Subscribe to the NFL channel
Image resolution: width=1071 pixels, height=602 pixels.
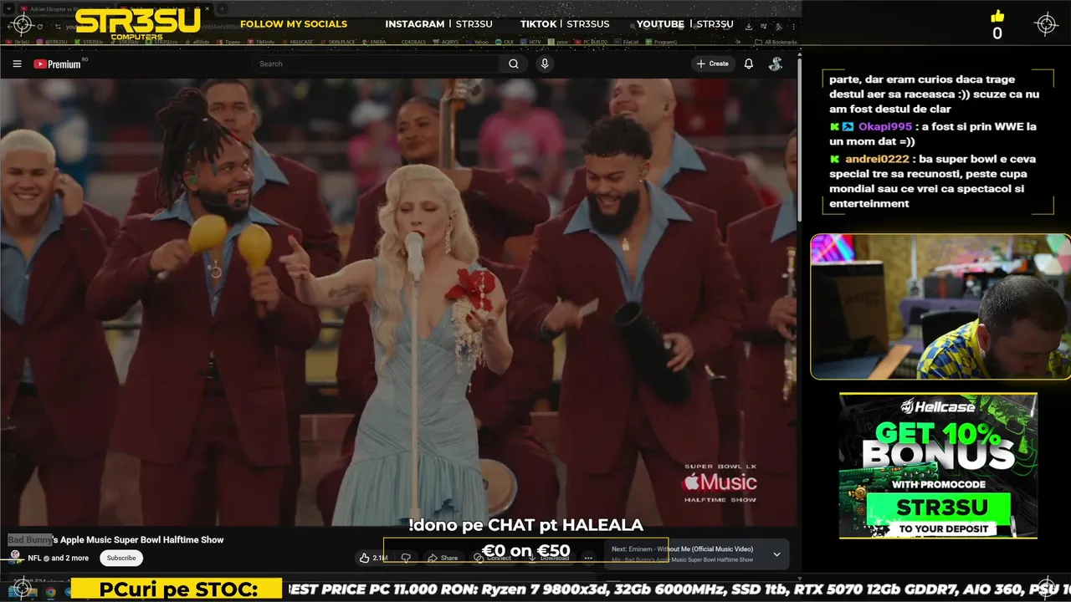coord(121,558)
